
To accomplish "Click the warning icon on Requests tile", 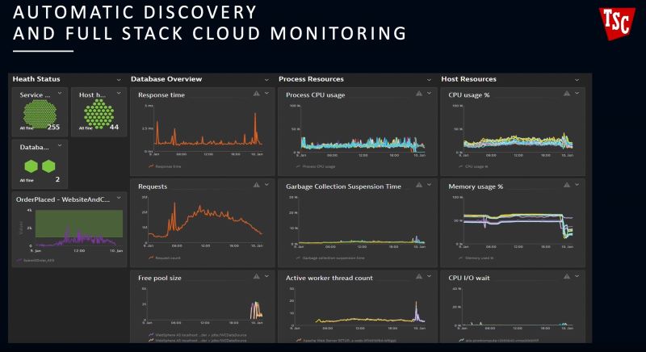I will coord(257,185).
